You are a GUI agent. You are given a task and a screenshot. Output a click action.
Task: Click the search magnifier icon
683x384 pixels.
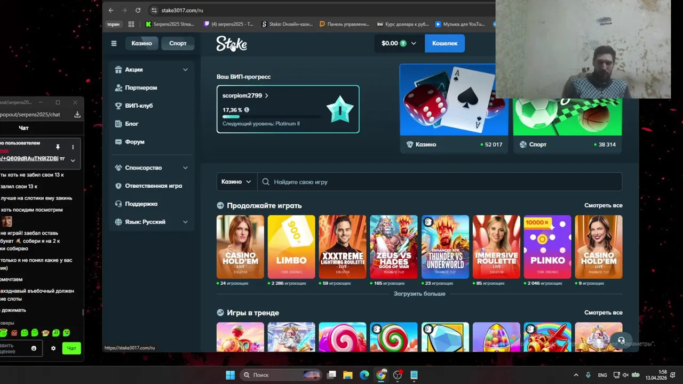click(266, 182)
